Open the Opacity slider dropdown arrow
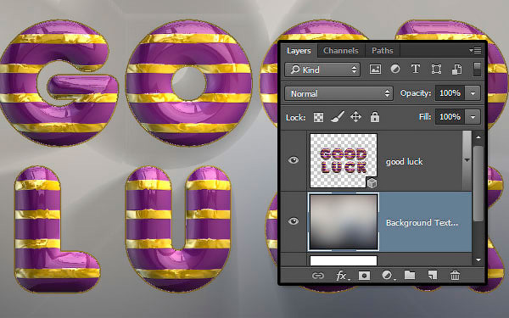 pos(473,93)
